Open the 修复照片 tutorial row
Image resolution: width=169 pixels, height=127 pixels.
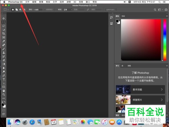pyautogui.click(x=140, y=100)
